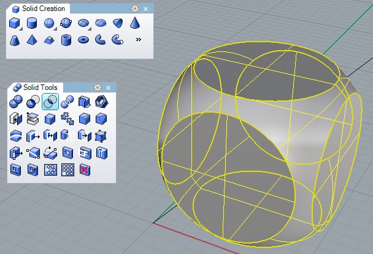373x254 pixels.
Task: Choose the Polar Array Hole tool
Action: pos(50,170)
